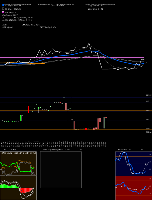Click the 1023 price axis label
Image resolution: width=152 pixels, height=200 pixels.
click(148, 120)
